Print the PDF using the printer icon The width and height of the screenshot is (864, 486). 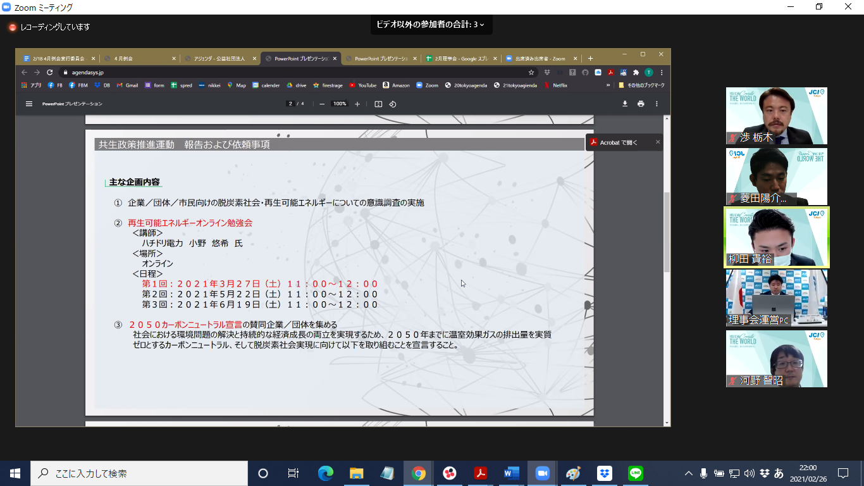tap(641, 104)
